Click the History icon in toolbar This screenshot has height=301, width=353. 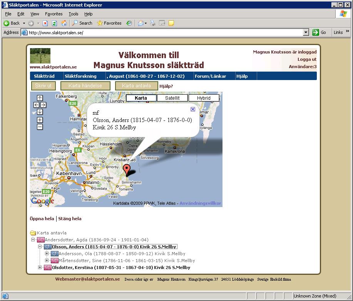click(129, 23)
